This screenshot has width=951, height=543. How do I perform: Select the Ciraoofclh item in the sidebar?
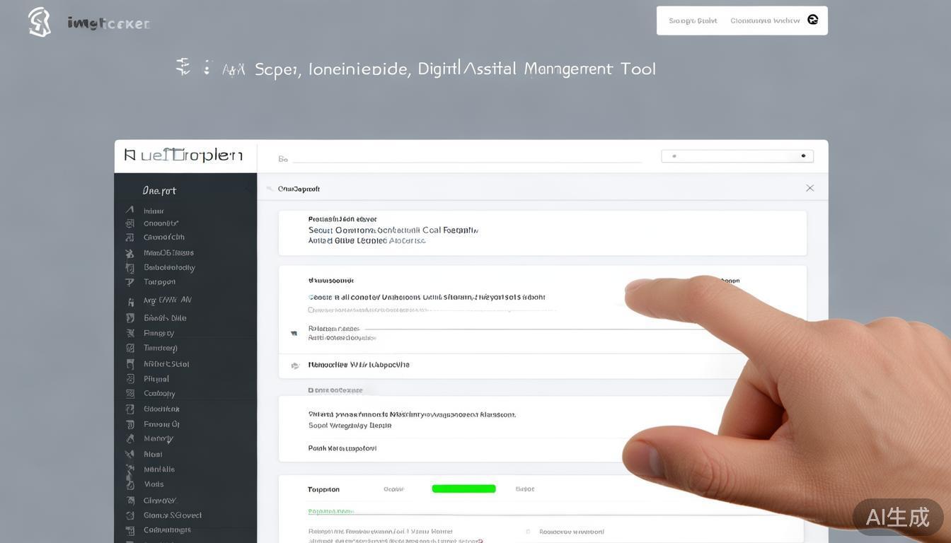click(163, 238)
